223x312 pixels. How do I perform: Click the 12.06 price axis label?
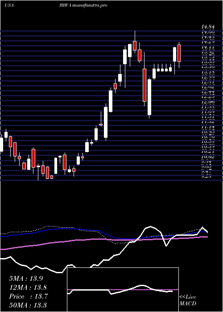click(208, 102)
